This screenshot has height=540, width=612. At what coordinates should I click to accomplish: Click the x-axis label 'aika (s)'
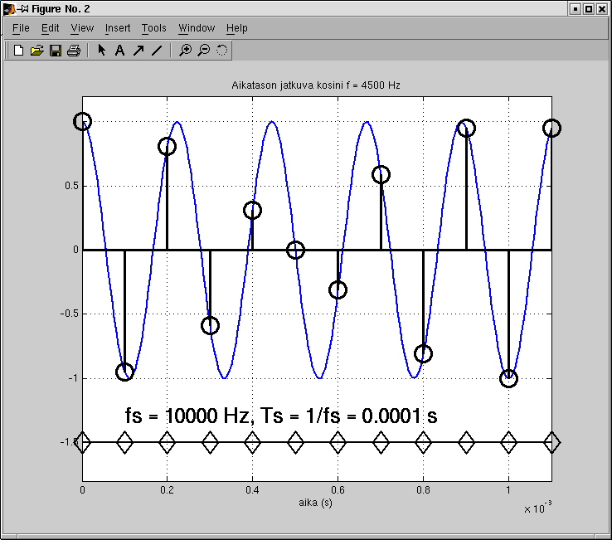(x=315, y=503)
